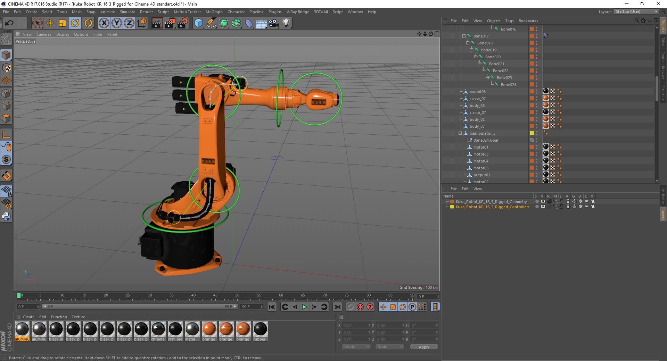This screenshot has height=361, width=667.
Task: Click frame 45 on the timeline
Action: (x=215, y=295)
